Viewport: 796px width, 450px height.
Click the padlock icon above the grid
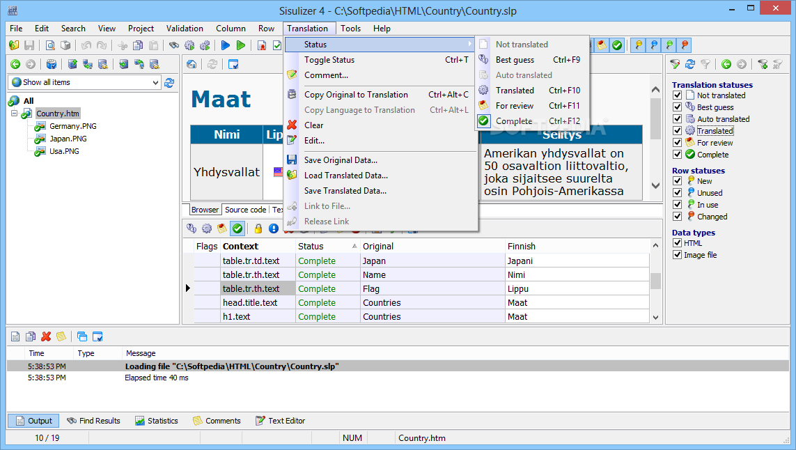tap(258, 228)
